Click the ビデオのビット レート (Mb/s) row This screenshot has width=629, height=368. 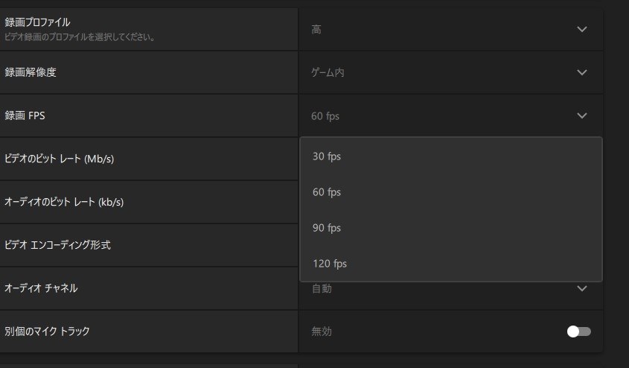(60, 159)
